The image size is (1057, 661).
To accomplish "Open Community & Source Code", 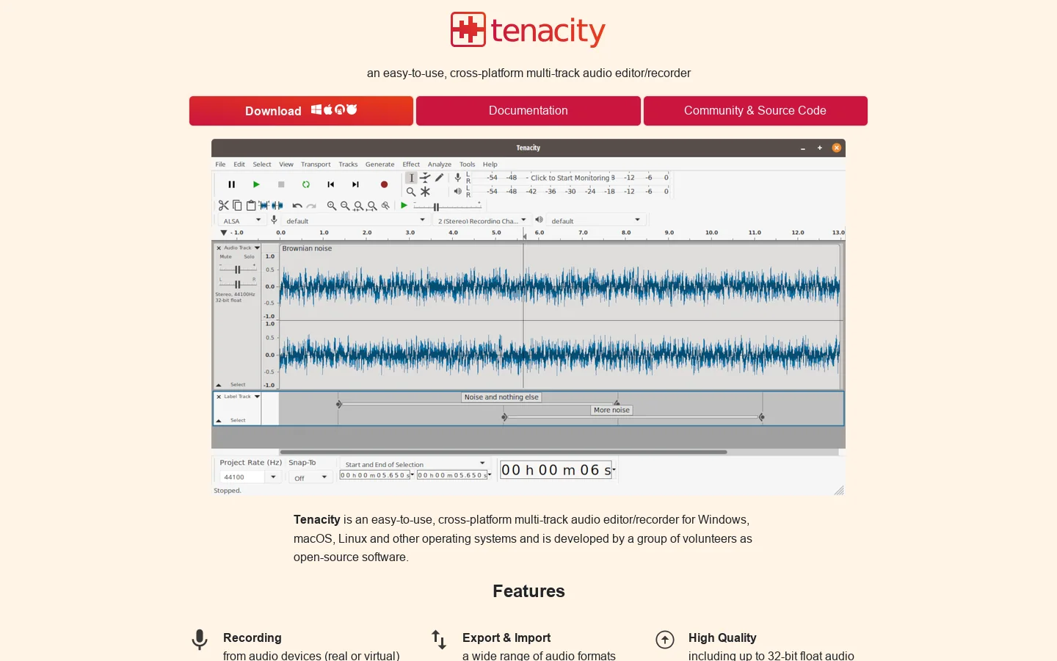I will coord(755,111).
